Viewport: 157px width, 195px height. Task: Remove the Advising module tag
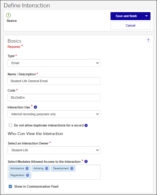pyautogui.click(x=47, y=168)
